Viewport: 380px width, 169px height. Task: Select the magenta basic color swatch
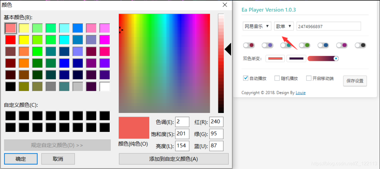tap(105, 40)
